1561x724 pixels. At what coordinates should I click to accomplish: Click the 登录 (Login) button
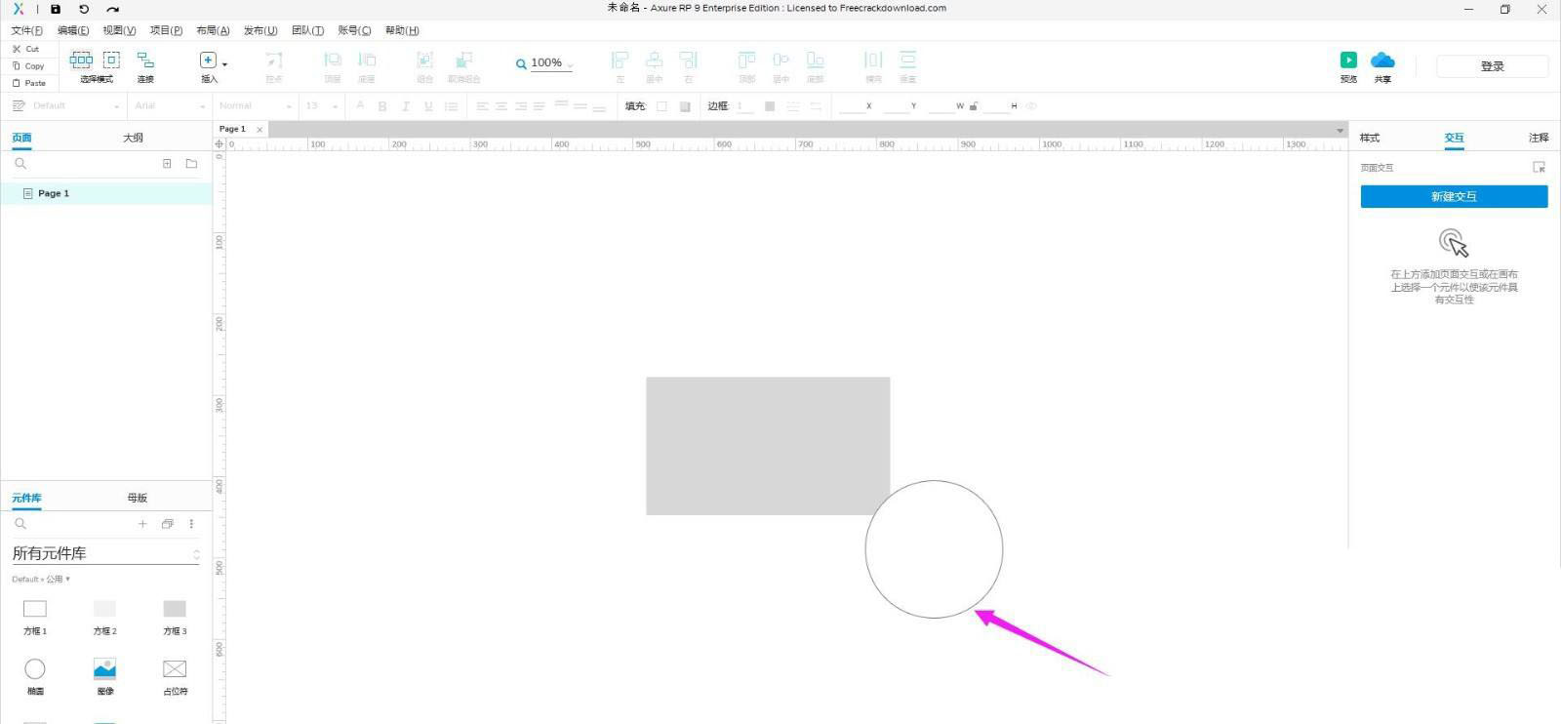[1492, 66]
